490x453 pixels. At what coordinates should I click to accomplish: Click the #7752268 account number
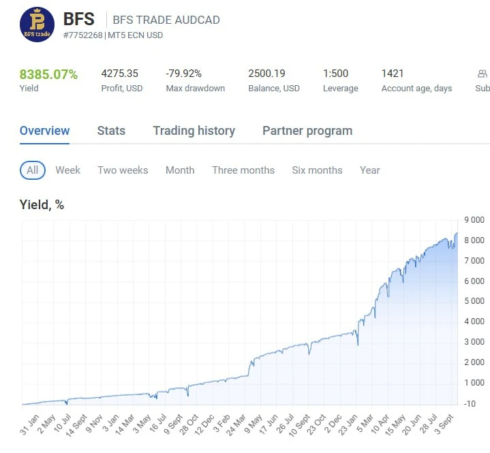(x=83, y=35)
